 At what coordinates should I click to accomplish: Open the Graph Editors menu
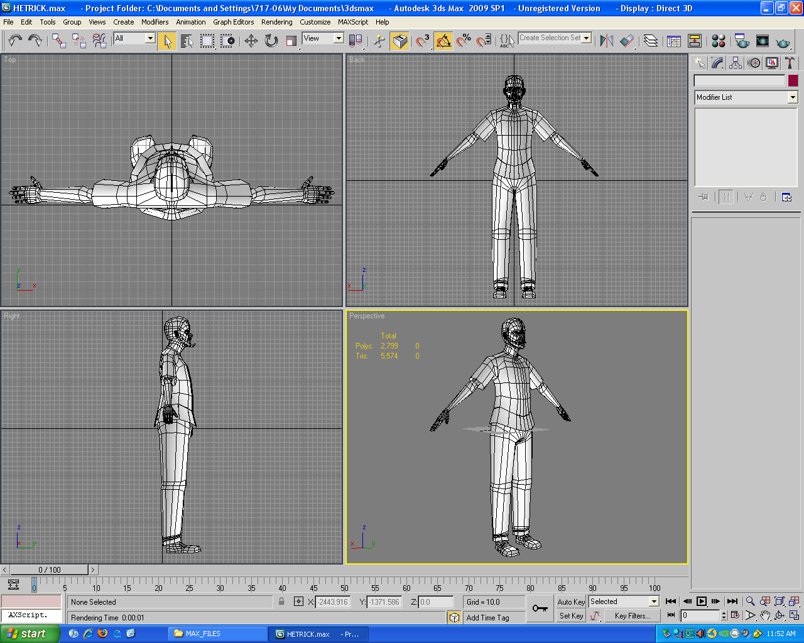point(234,22)
